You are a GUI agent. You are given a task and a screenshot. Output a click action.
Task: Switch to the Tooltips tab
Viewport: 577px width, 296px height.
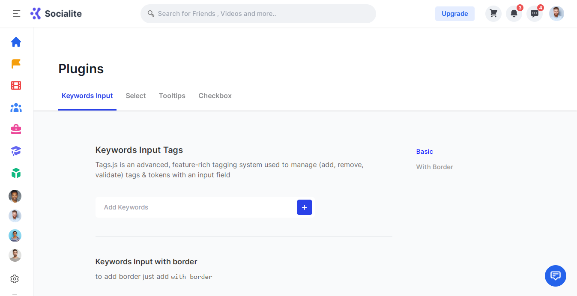pos(172,96)
